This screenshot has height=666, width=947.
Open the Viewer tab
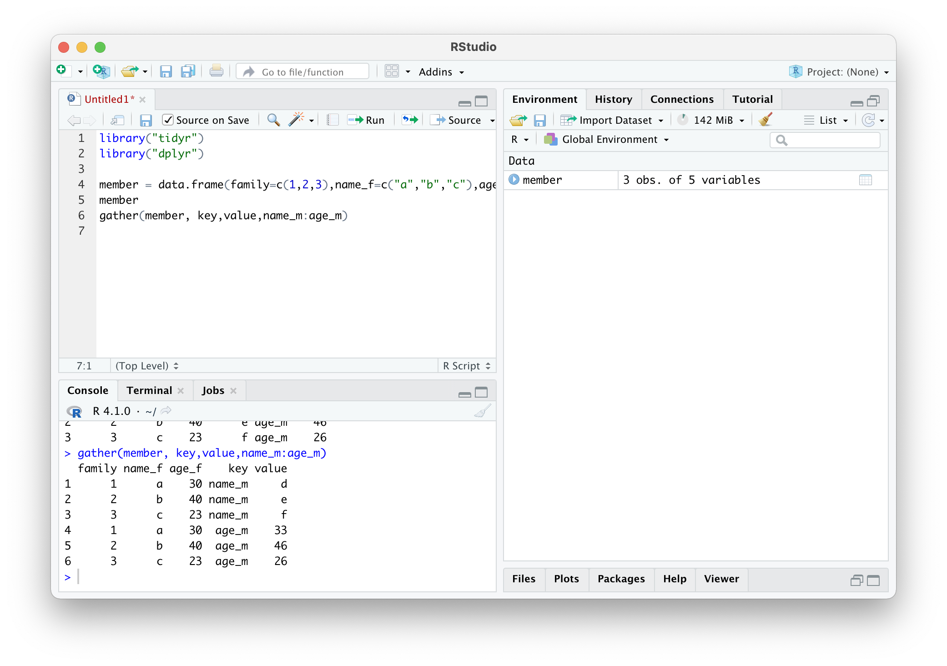pyautogui.click(x=721, y=579)
